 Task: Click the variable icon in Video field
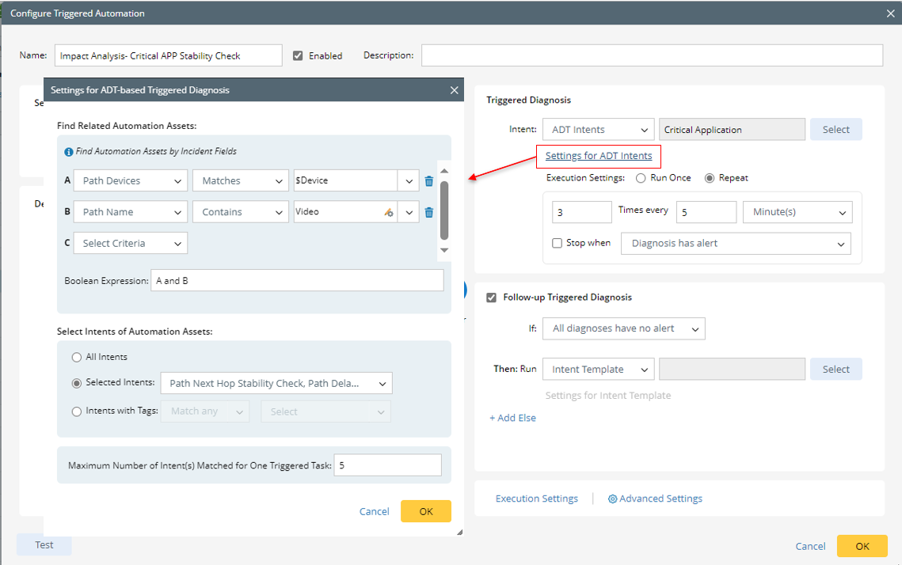pos(388,212)
